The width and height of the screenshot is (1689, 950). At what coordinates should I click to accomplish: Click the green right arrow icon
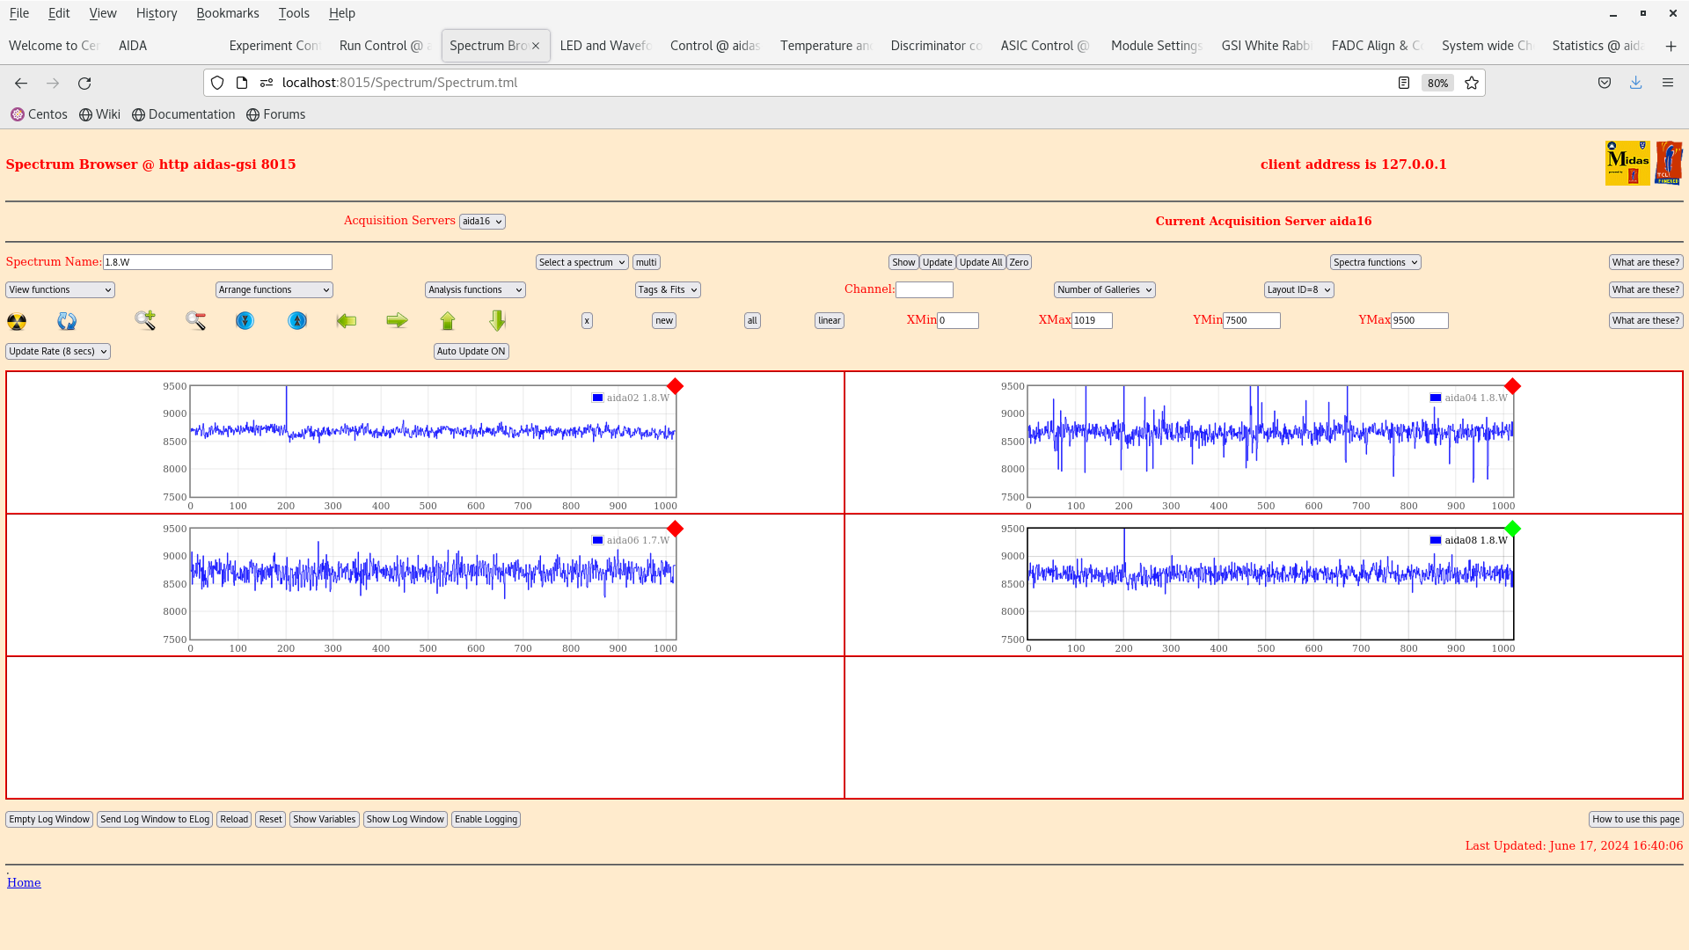pos(397,321)
